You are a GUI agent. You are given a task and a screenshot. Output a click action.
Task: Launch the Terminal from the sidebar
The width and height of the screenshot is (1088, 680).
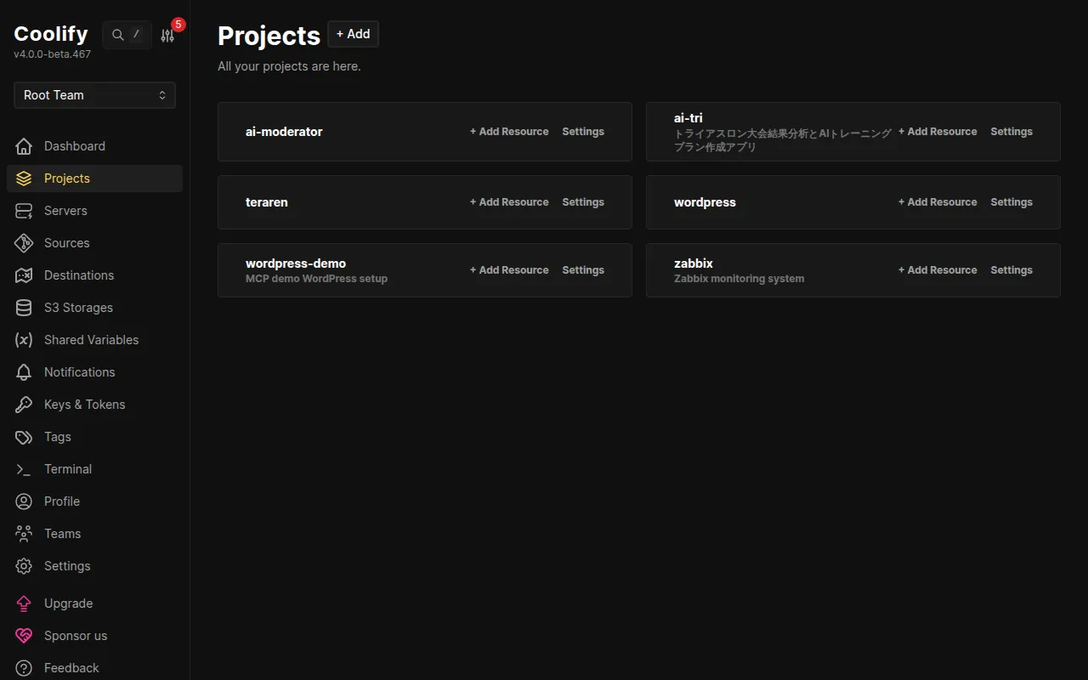tap(67, 468)
